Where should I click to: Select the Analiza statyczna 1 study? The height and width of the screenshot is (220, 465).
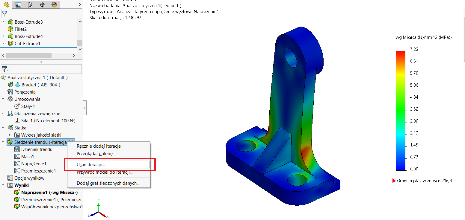pyautogui.click(x=37, y=78)
